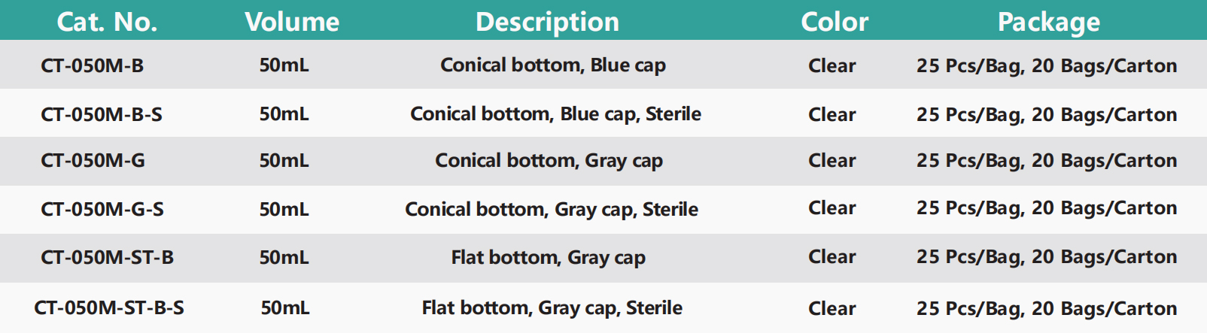Click the "Flat bottom, Gray cap" description
Viewport: 1207px width, 333px height.
pyautogui.click(x=548, y=258)
